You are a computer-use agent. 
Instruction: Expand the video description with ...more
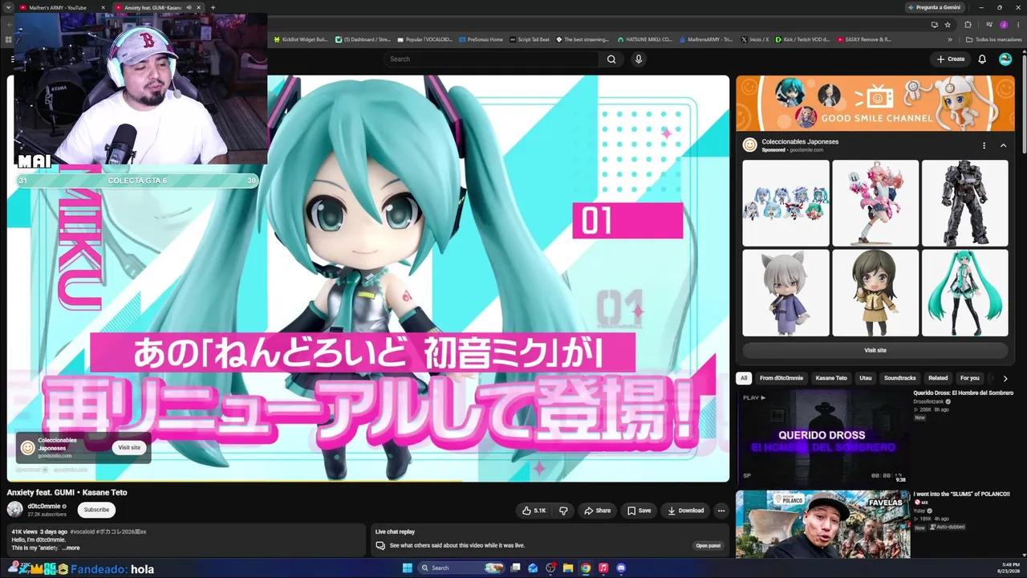[71, 547]
